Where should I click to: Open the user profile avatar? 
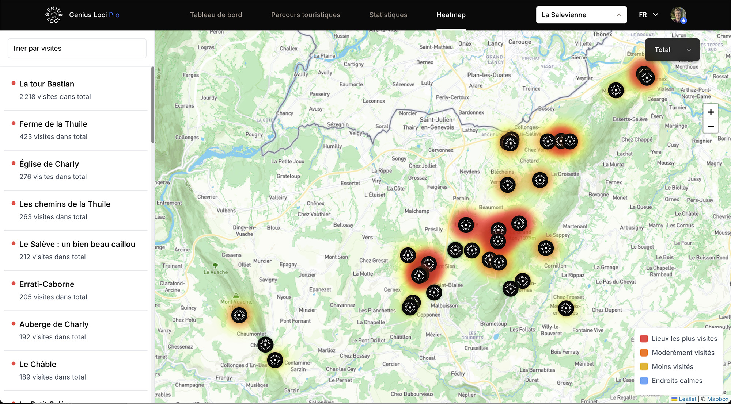click(x=678, y=15)
